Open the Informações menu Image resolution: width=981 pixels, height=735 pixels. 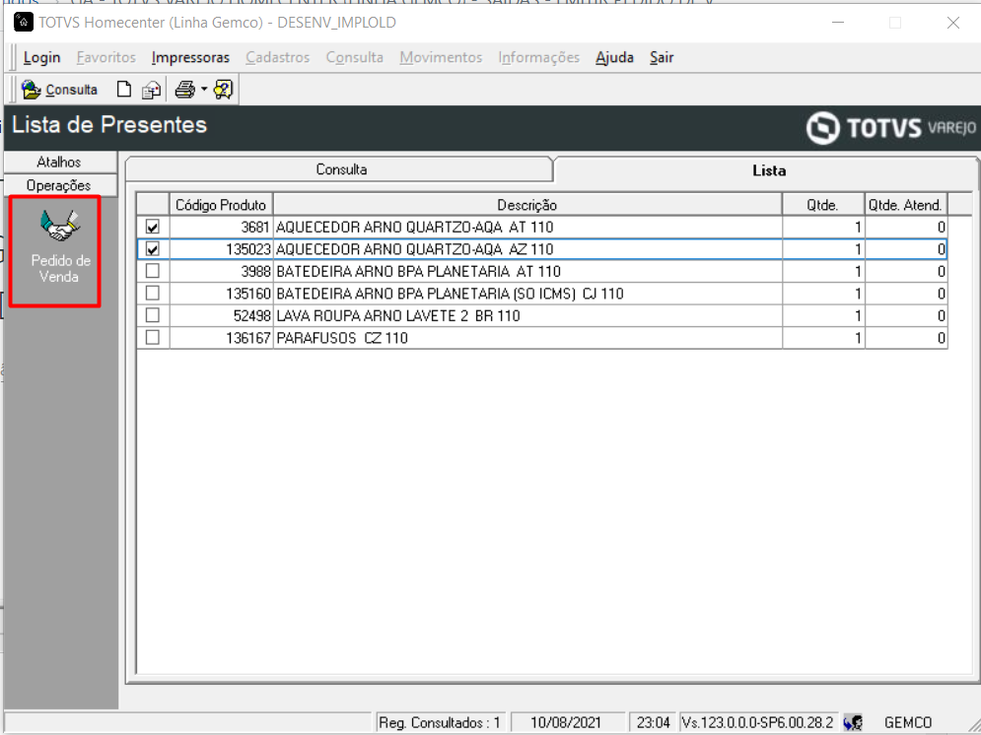coord(539,57)
